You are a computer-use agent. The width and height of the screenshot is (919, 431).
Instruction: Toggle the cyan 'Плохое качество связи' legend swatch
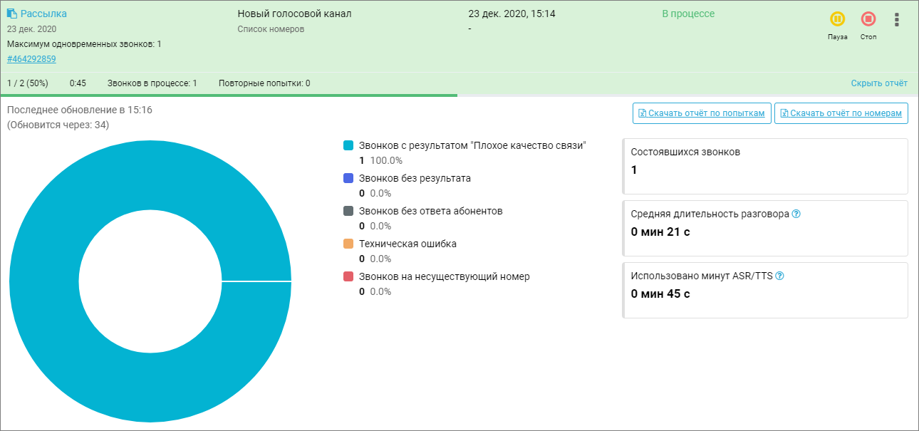click(x=348, y=145)
